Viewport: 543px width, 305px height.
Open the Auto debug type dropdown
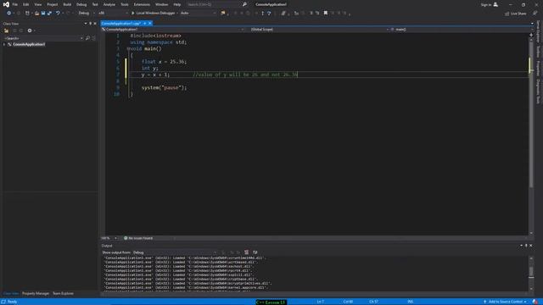[x=198, y=14]
